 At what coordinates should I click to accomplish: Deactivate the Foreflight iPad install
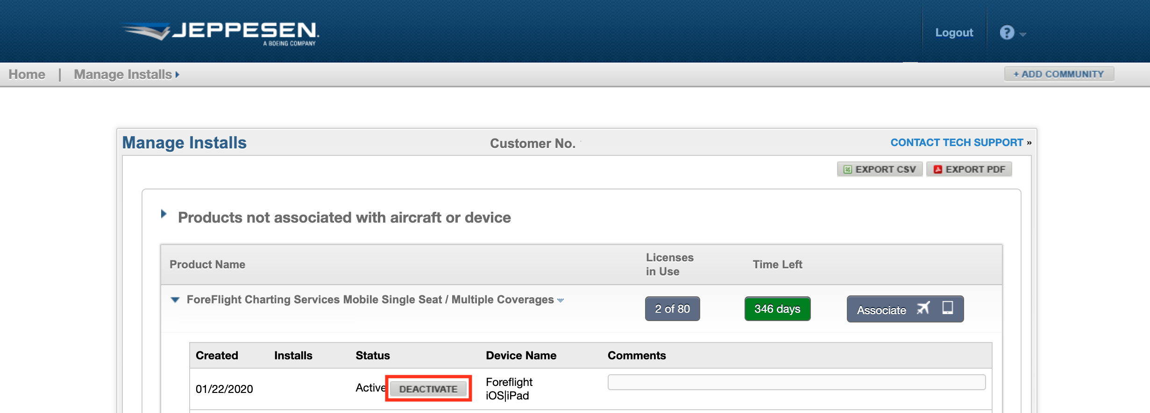[x=428, y=389]
